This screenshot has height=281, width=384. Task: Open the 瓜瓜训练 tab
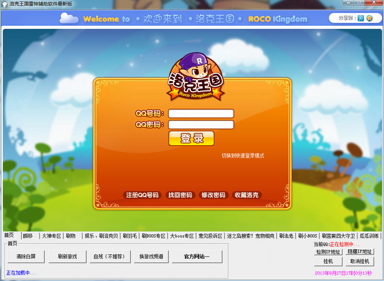369,236
